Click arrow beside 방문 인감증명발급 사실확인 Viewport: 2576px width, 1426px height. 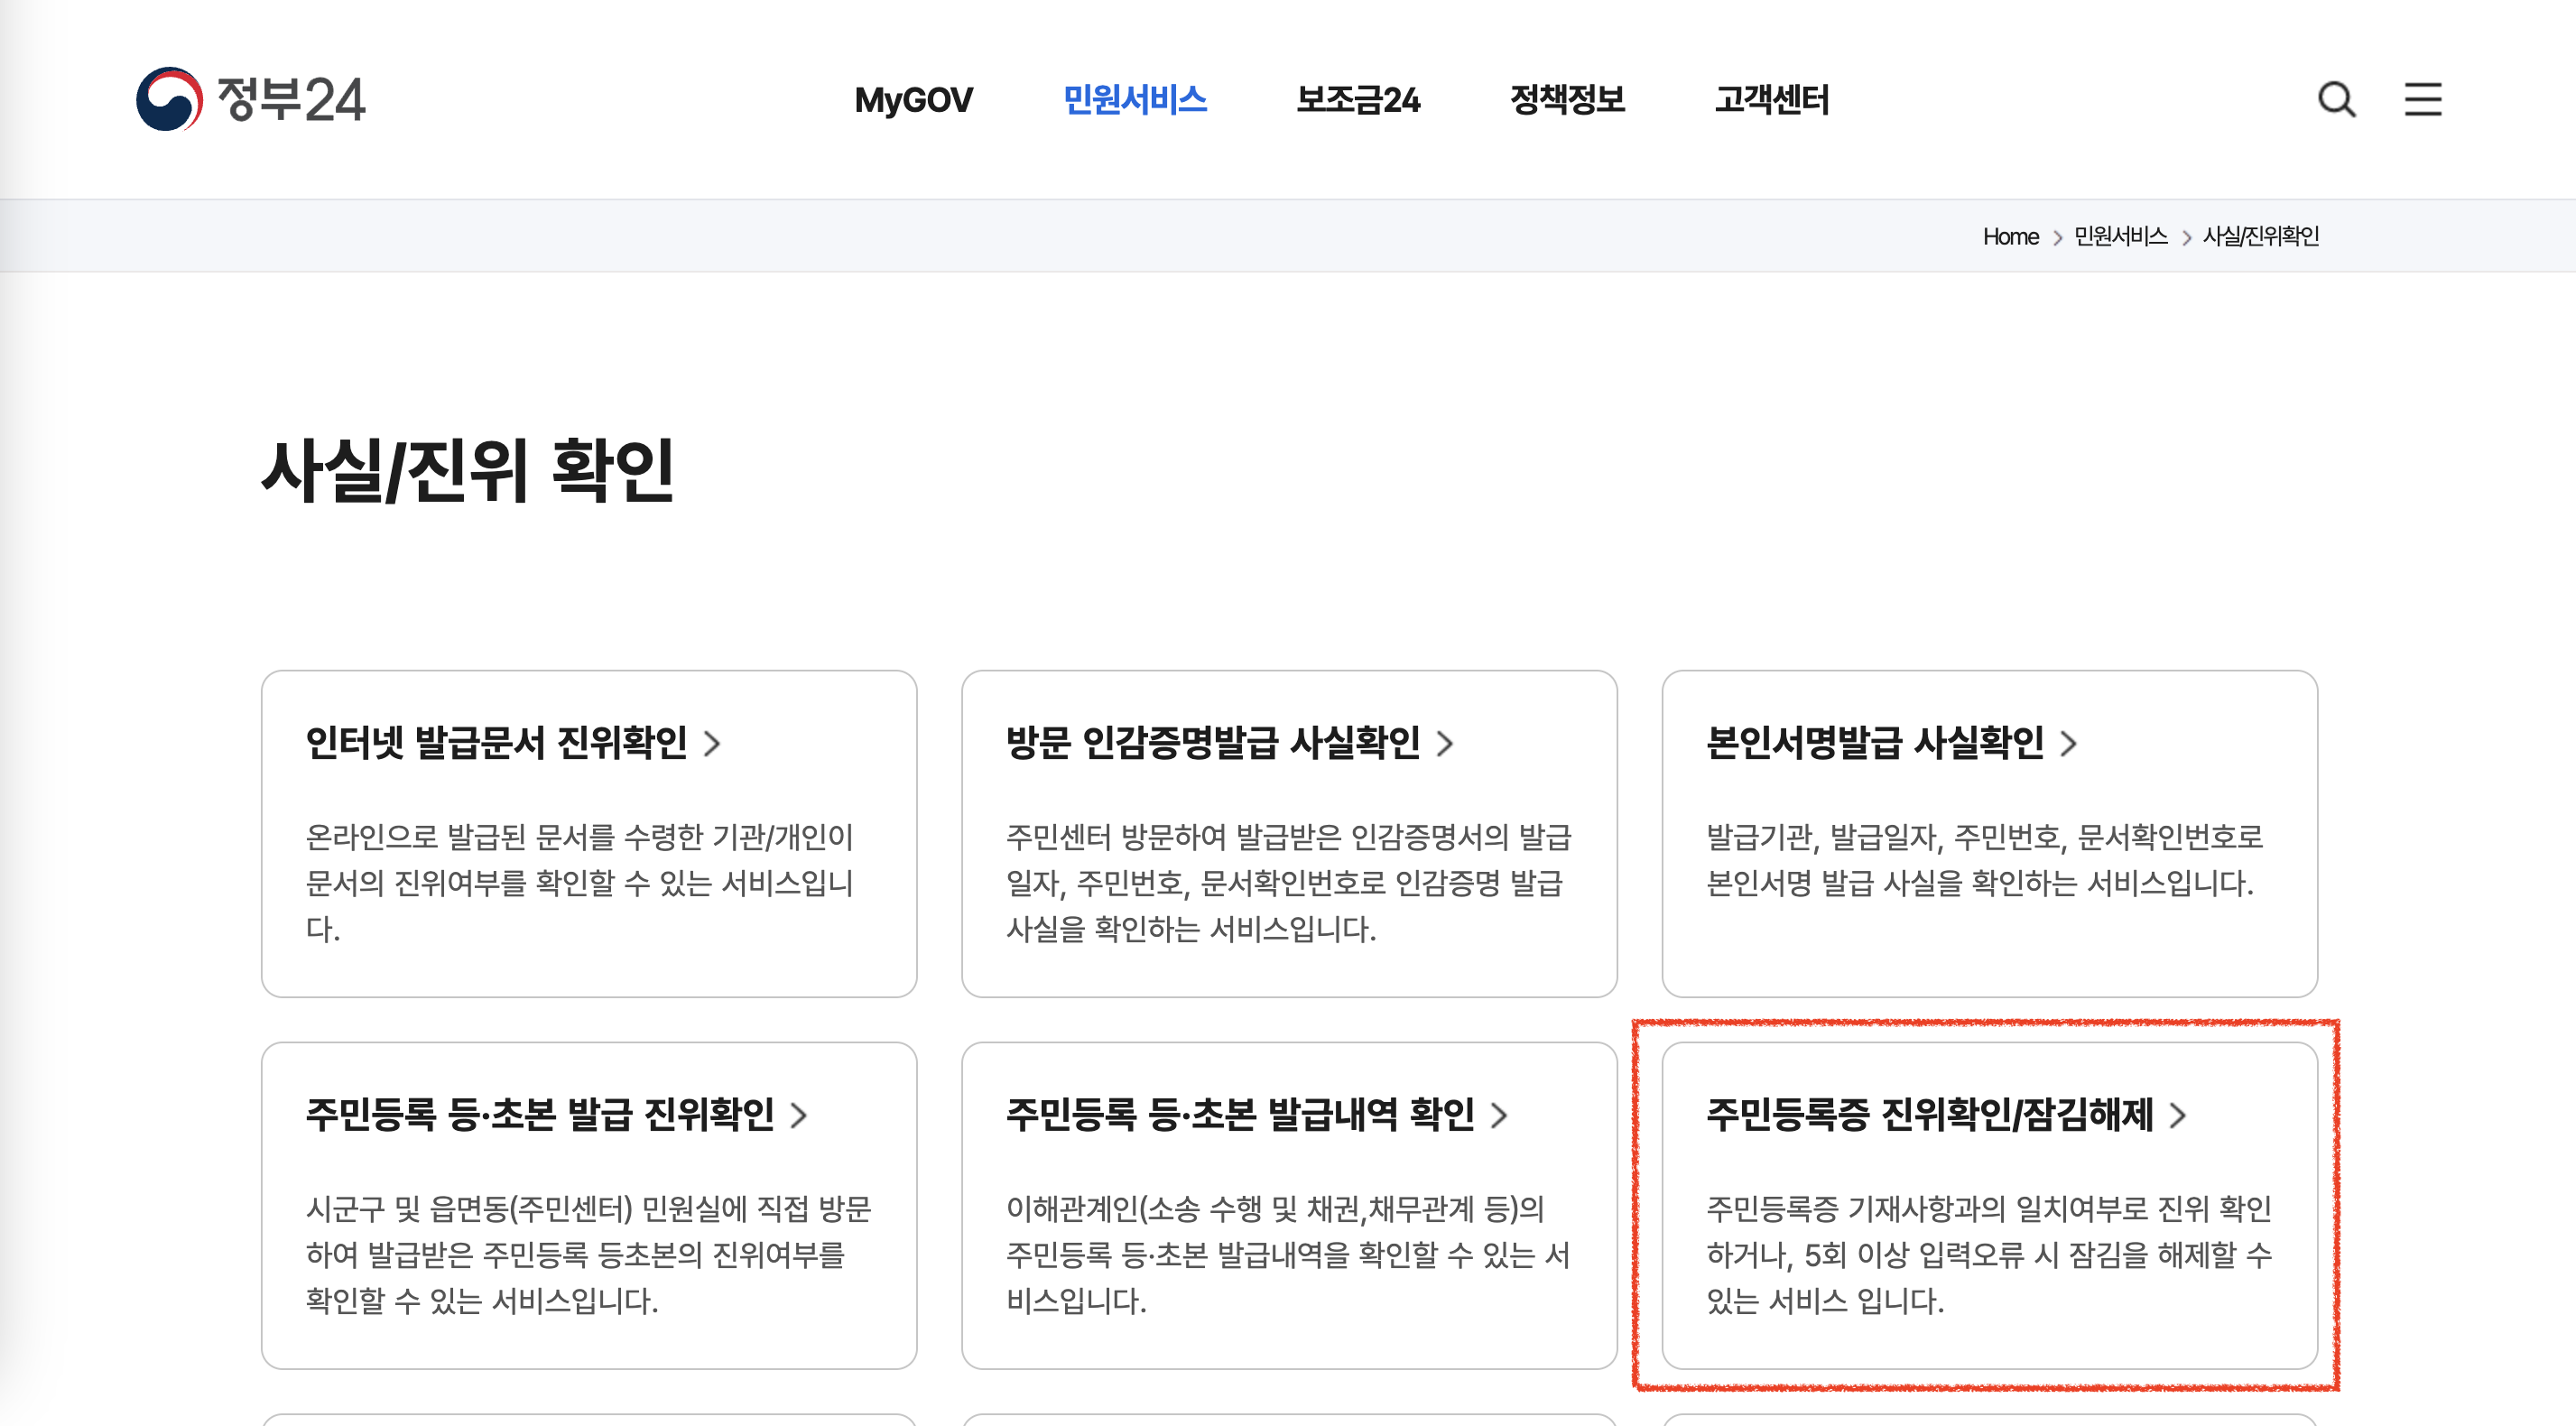tap(1445, 743)
